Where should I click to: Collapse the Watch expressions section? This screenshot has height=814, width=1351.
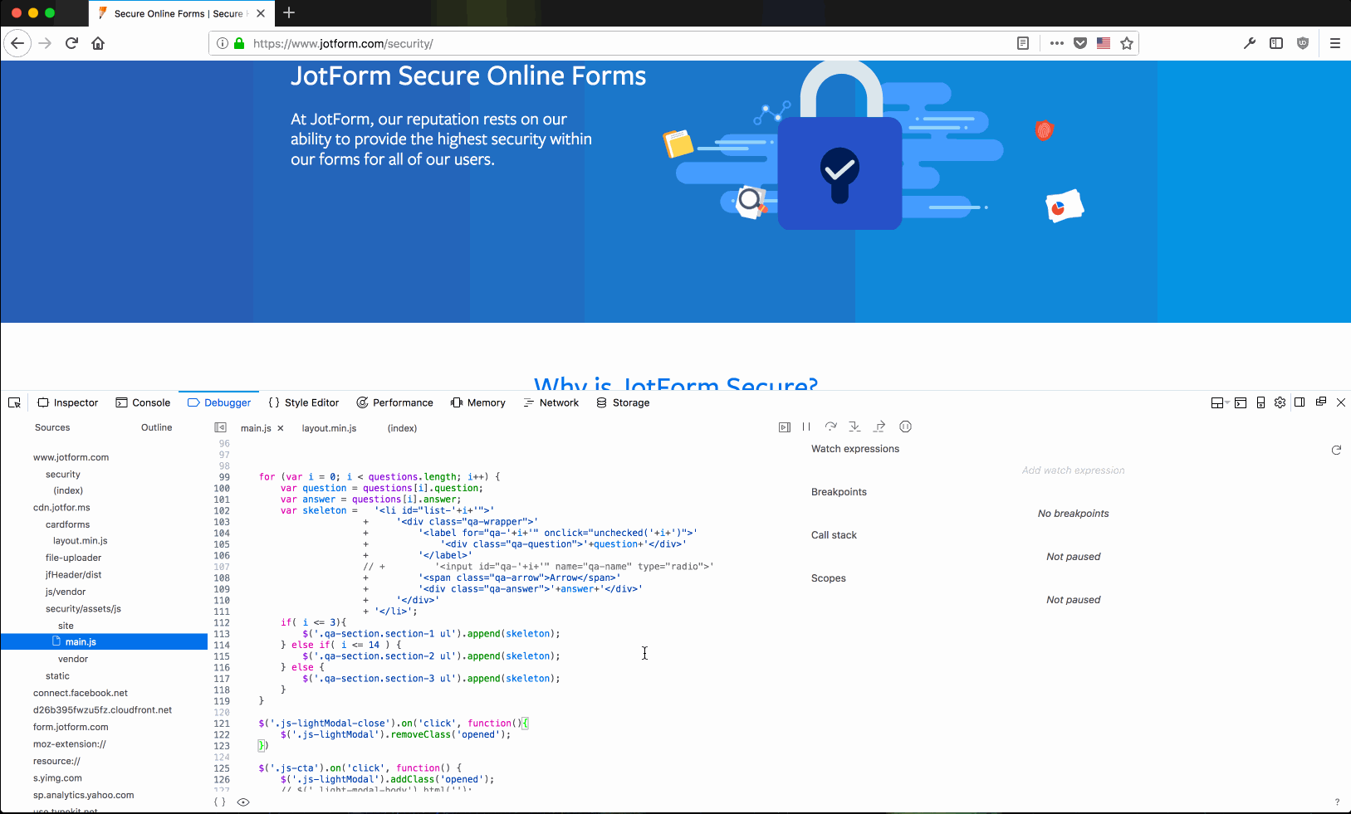[x=855, y=449]
